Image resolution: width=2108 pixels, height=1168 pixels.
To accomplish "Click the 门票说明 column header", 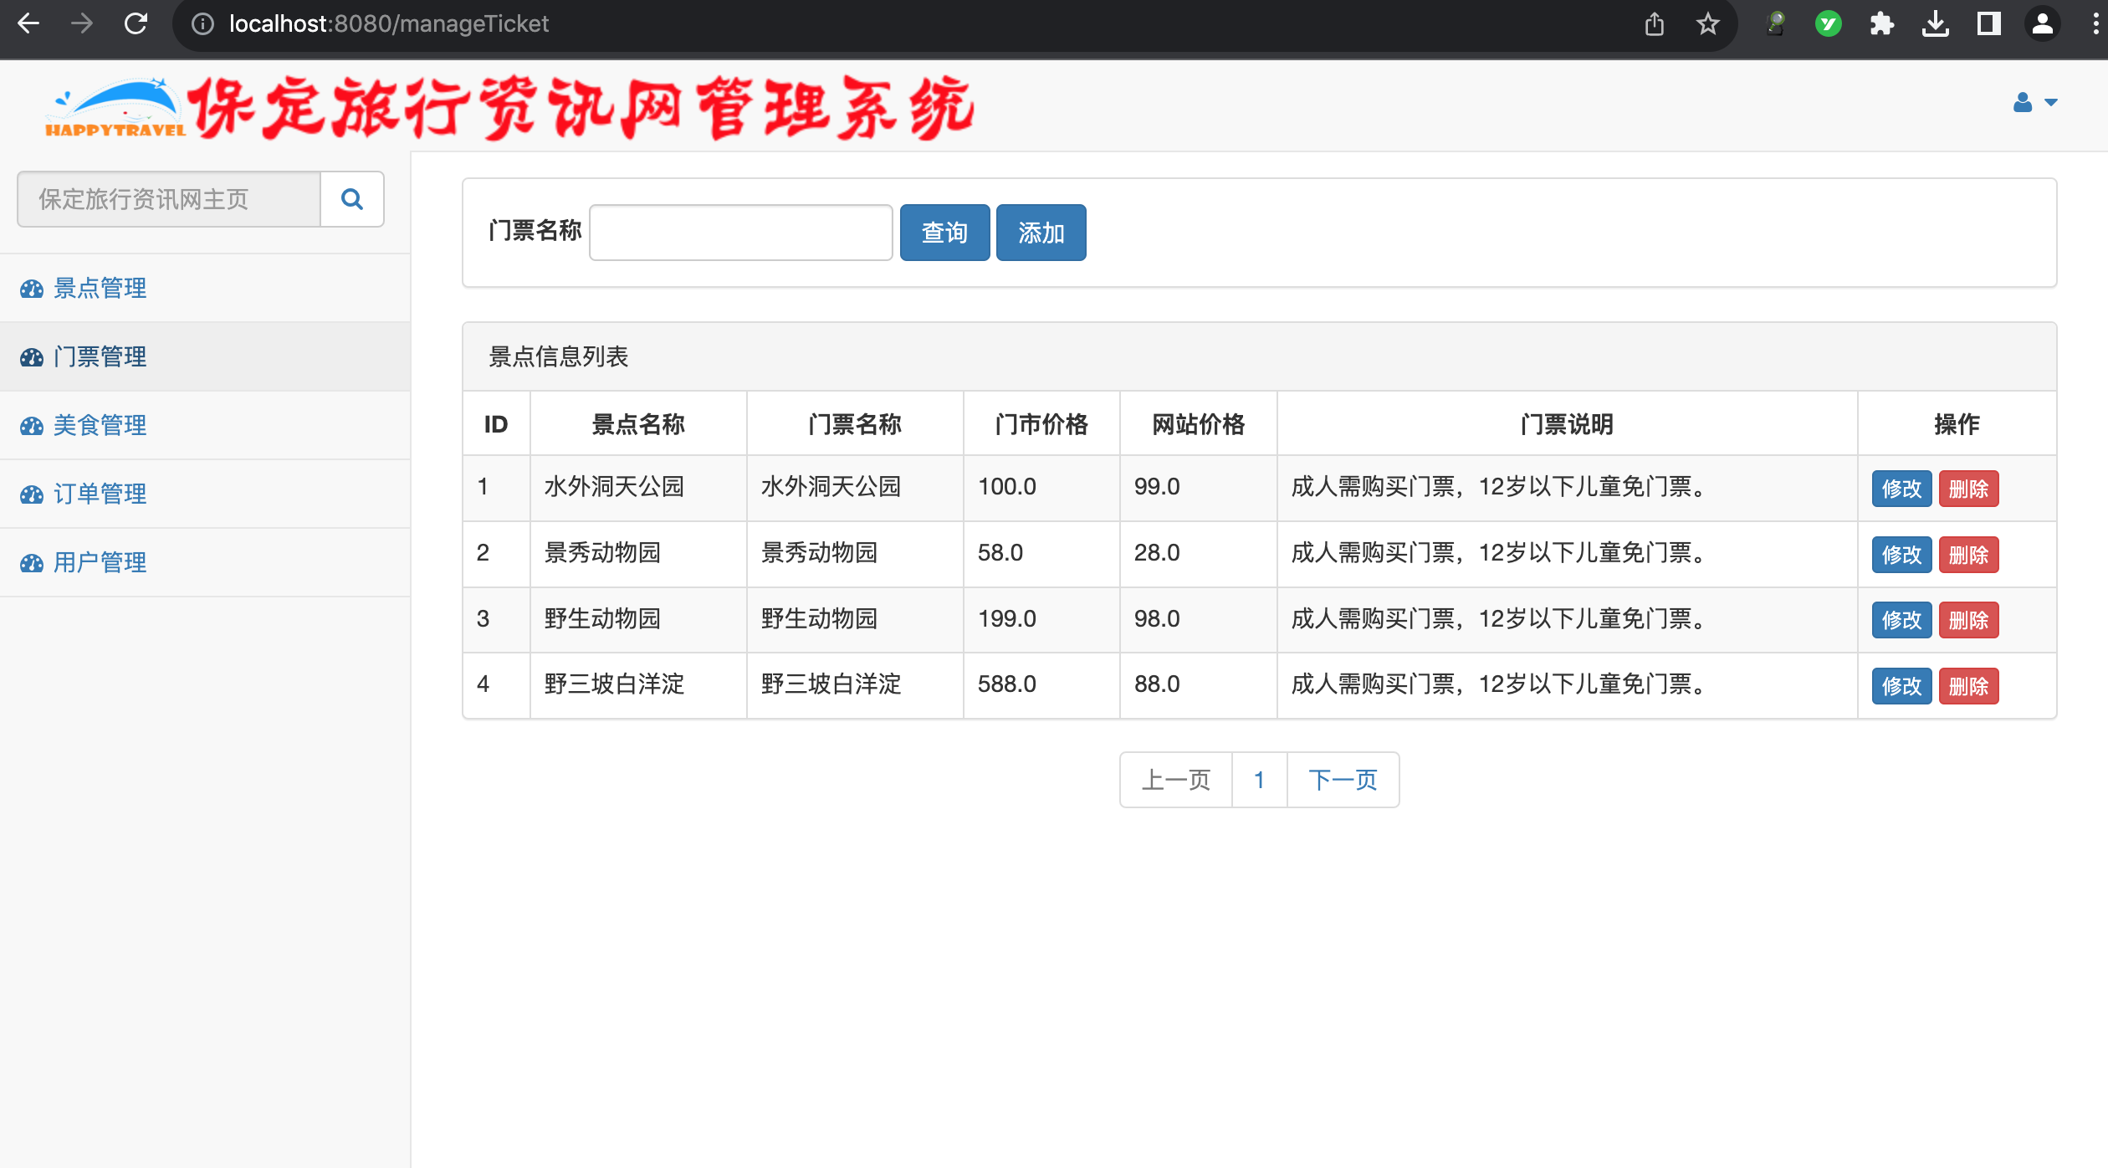I will [1567, 424].
